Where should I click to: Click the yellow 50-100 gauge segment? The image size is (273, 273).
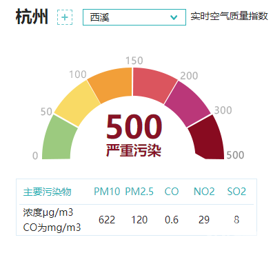pyautogui.click(x=77, y=103)
